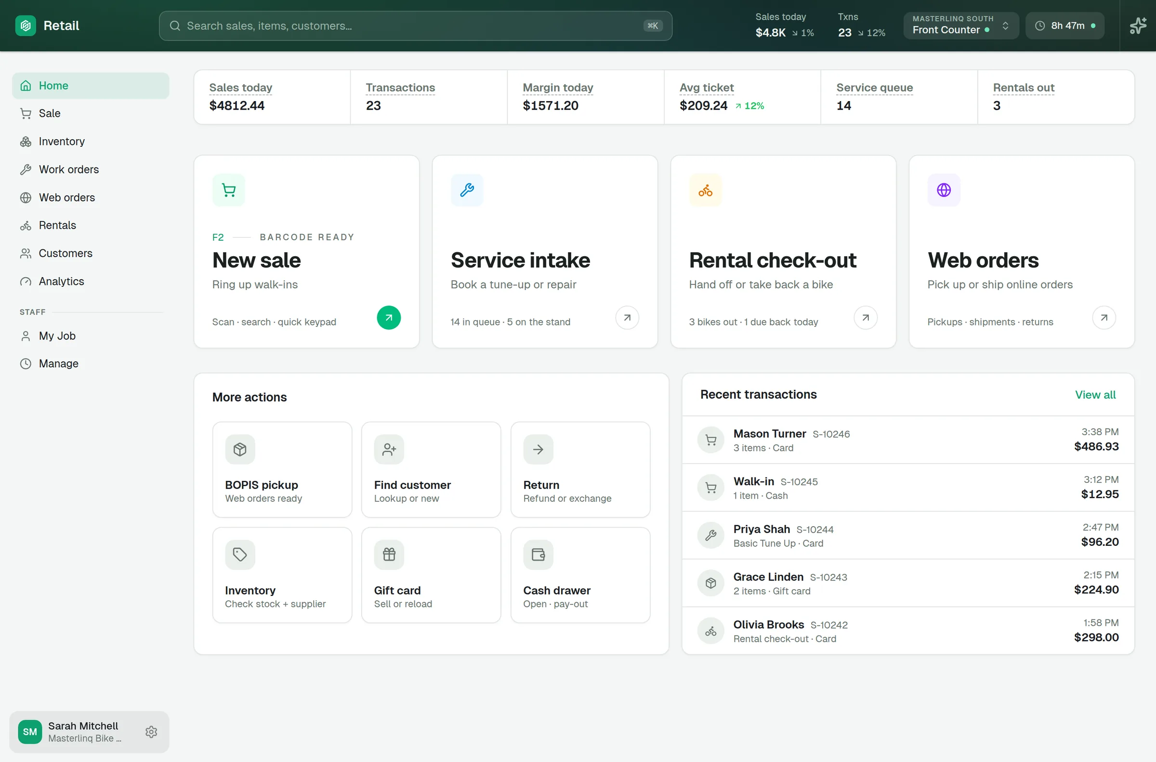This screenshot has height=762, width=1156.
Task: Expand the Masterlinq South Front Counter selector
Action: (960, 26)
